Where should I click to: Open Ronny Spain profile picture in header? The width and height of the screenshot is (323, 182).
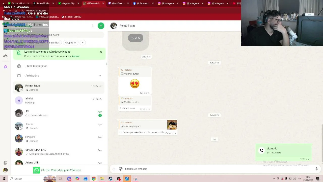114,26
